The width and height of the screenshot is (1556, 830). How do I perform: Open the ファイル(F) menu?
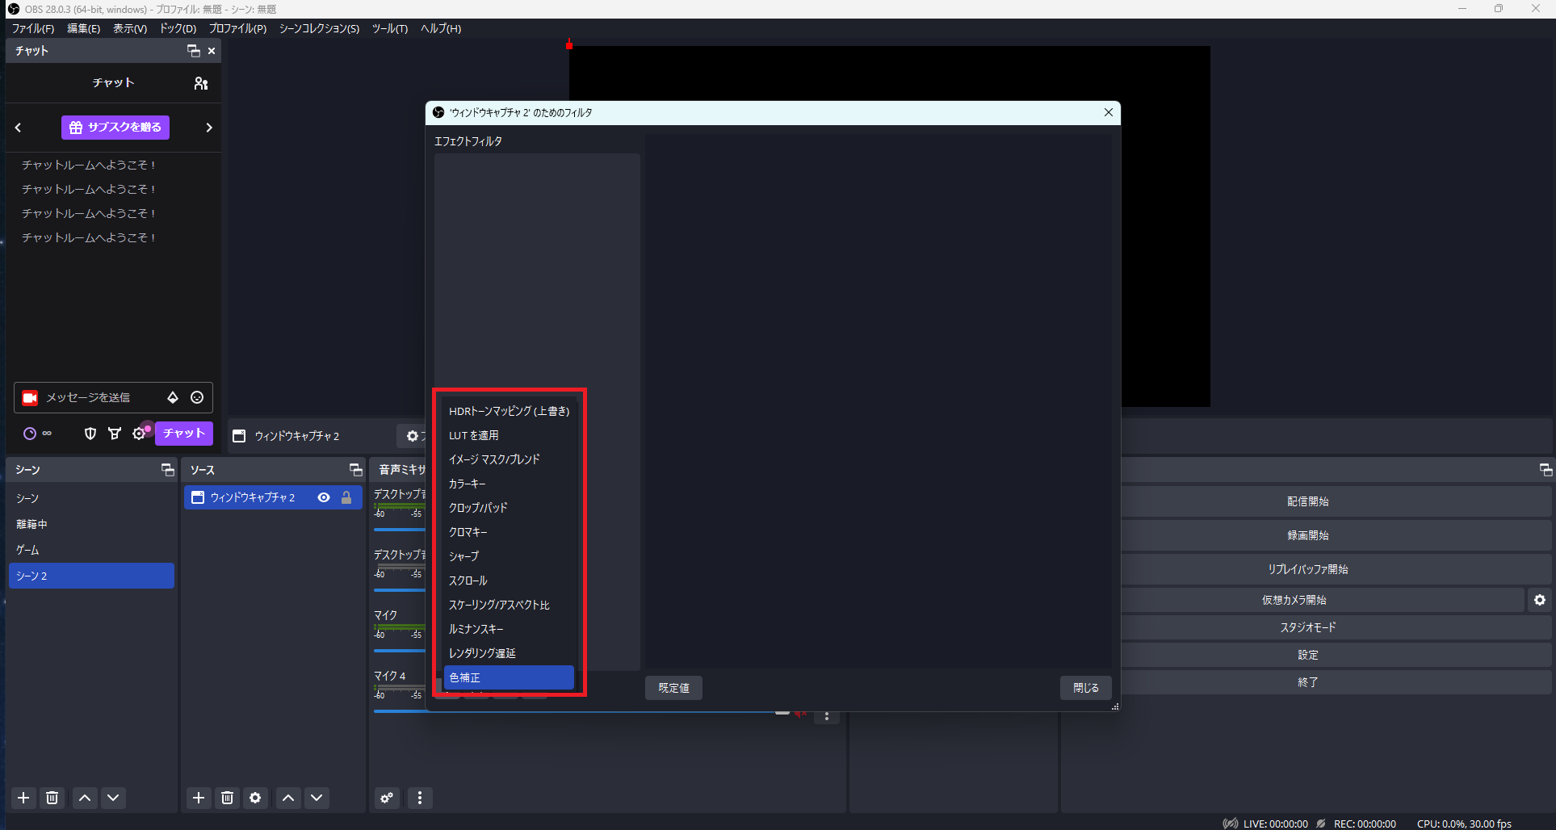(x=33, y=28)
